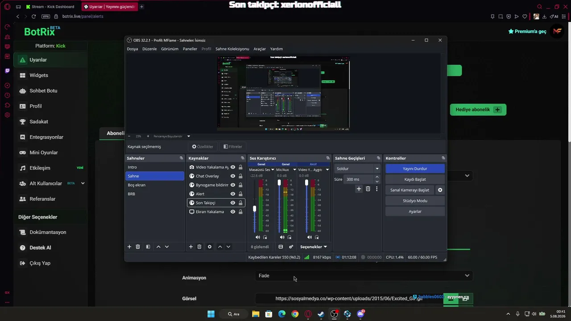Toggle visibility of Bynogame bildirim source
The height and width of the screenshot is (321, 571).
click(233, 185)
